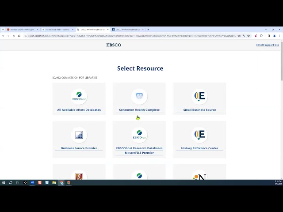Click the zoom magnifier icon in address bar

244,36
